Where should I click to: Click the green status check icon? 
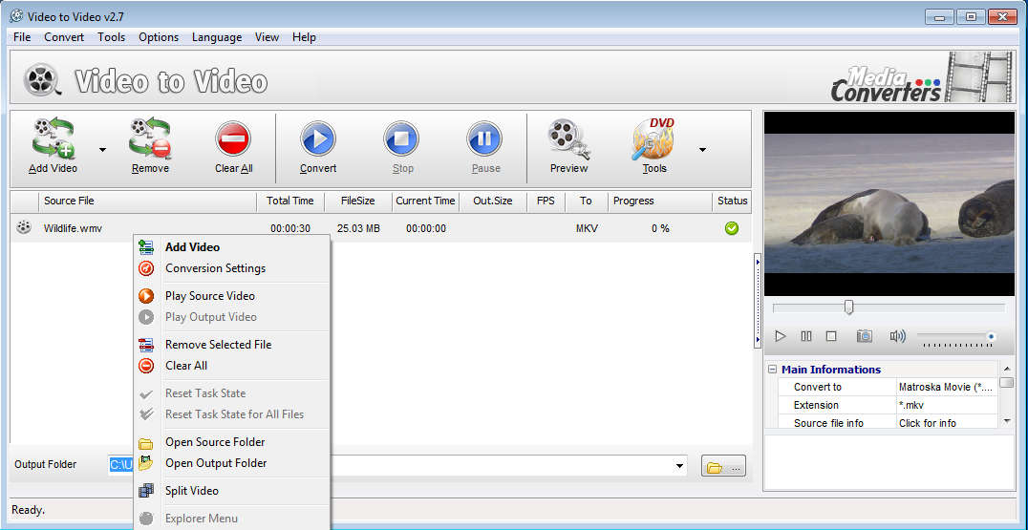732,228
